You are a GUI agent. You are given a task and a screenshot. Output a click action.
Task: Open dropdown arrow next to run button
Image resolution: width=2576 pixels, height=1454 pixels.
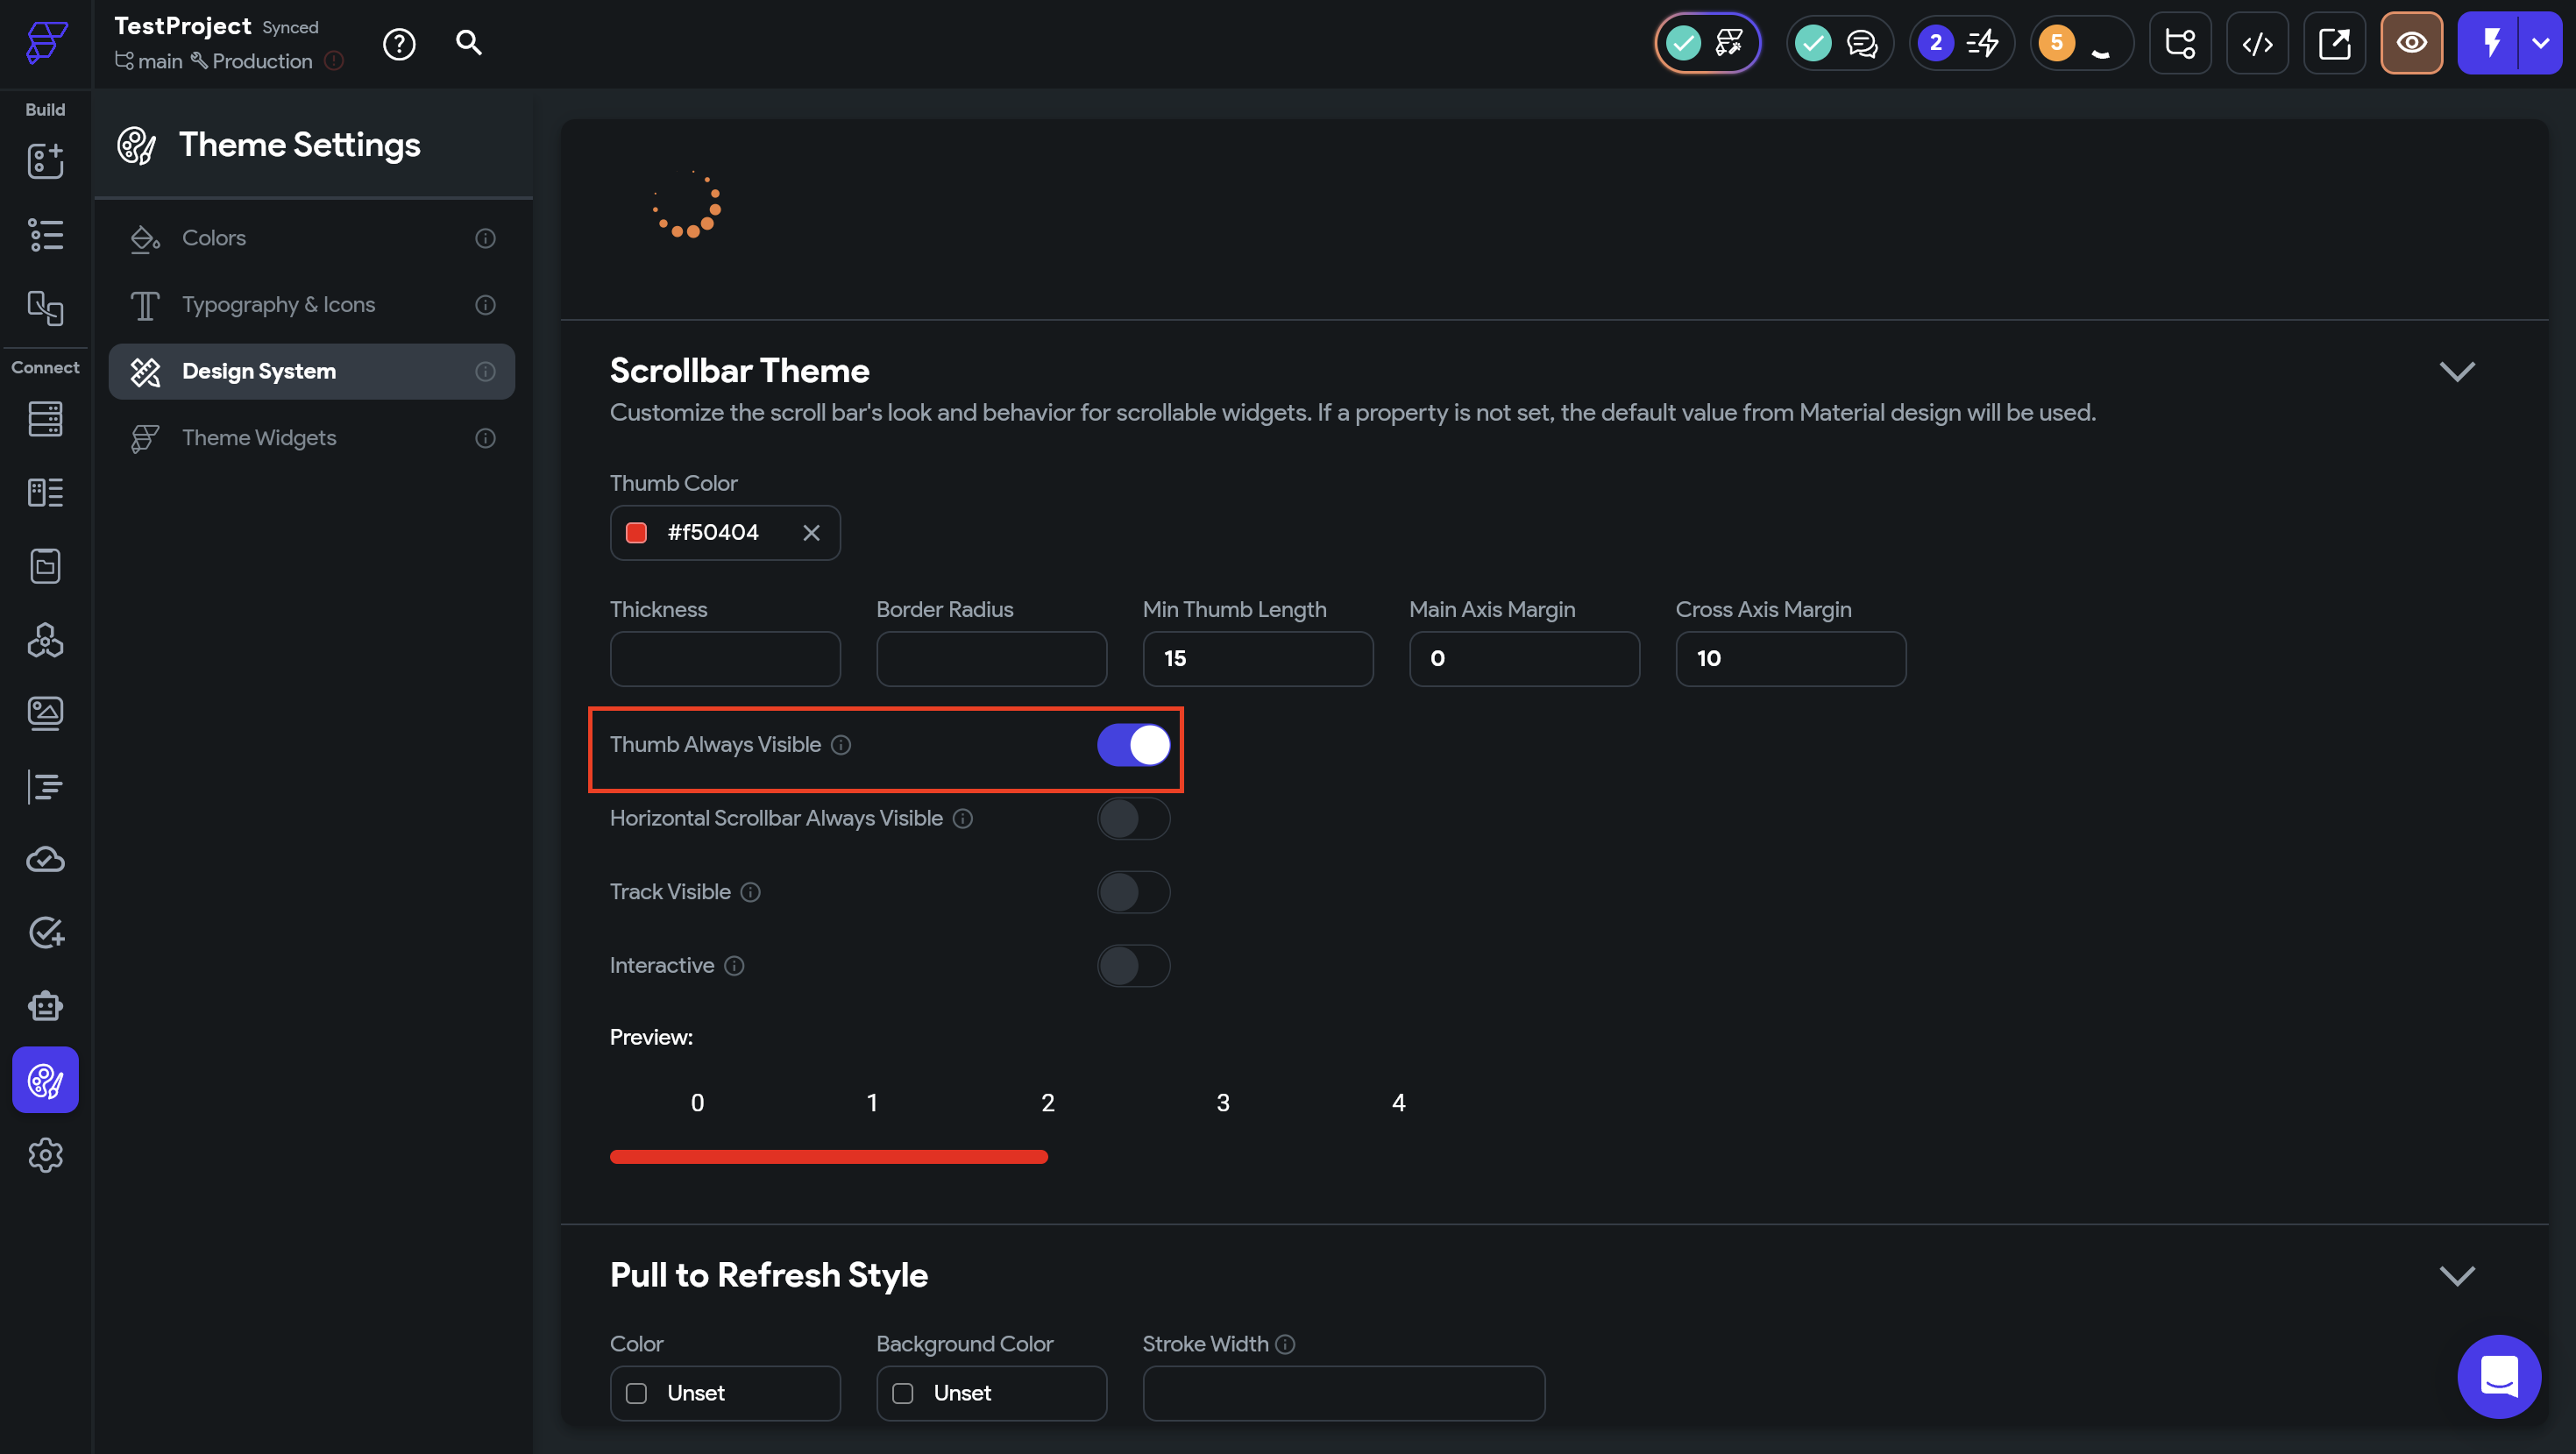point(2540,44)
